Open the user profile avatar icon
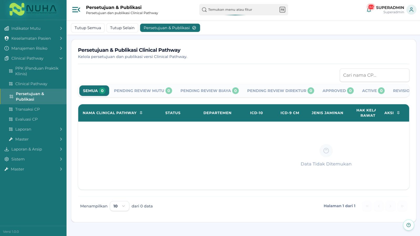This screenshot has width=420, height=236. tap(411, 10)
